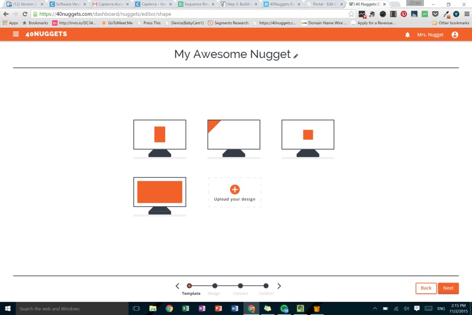Switch to the Step 5: Building tab

239,4
